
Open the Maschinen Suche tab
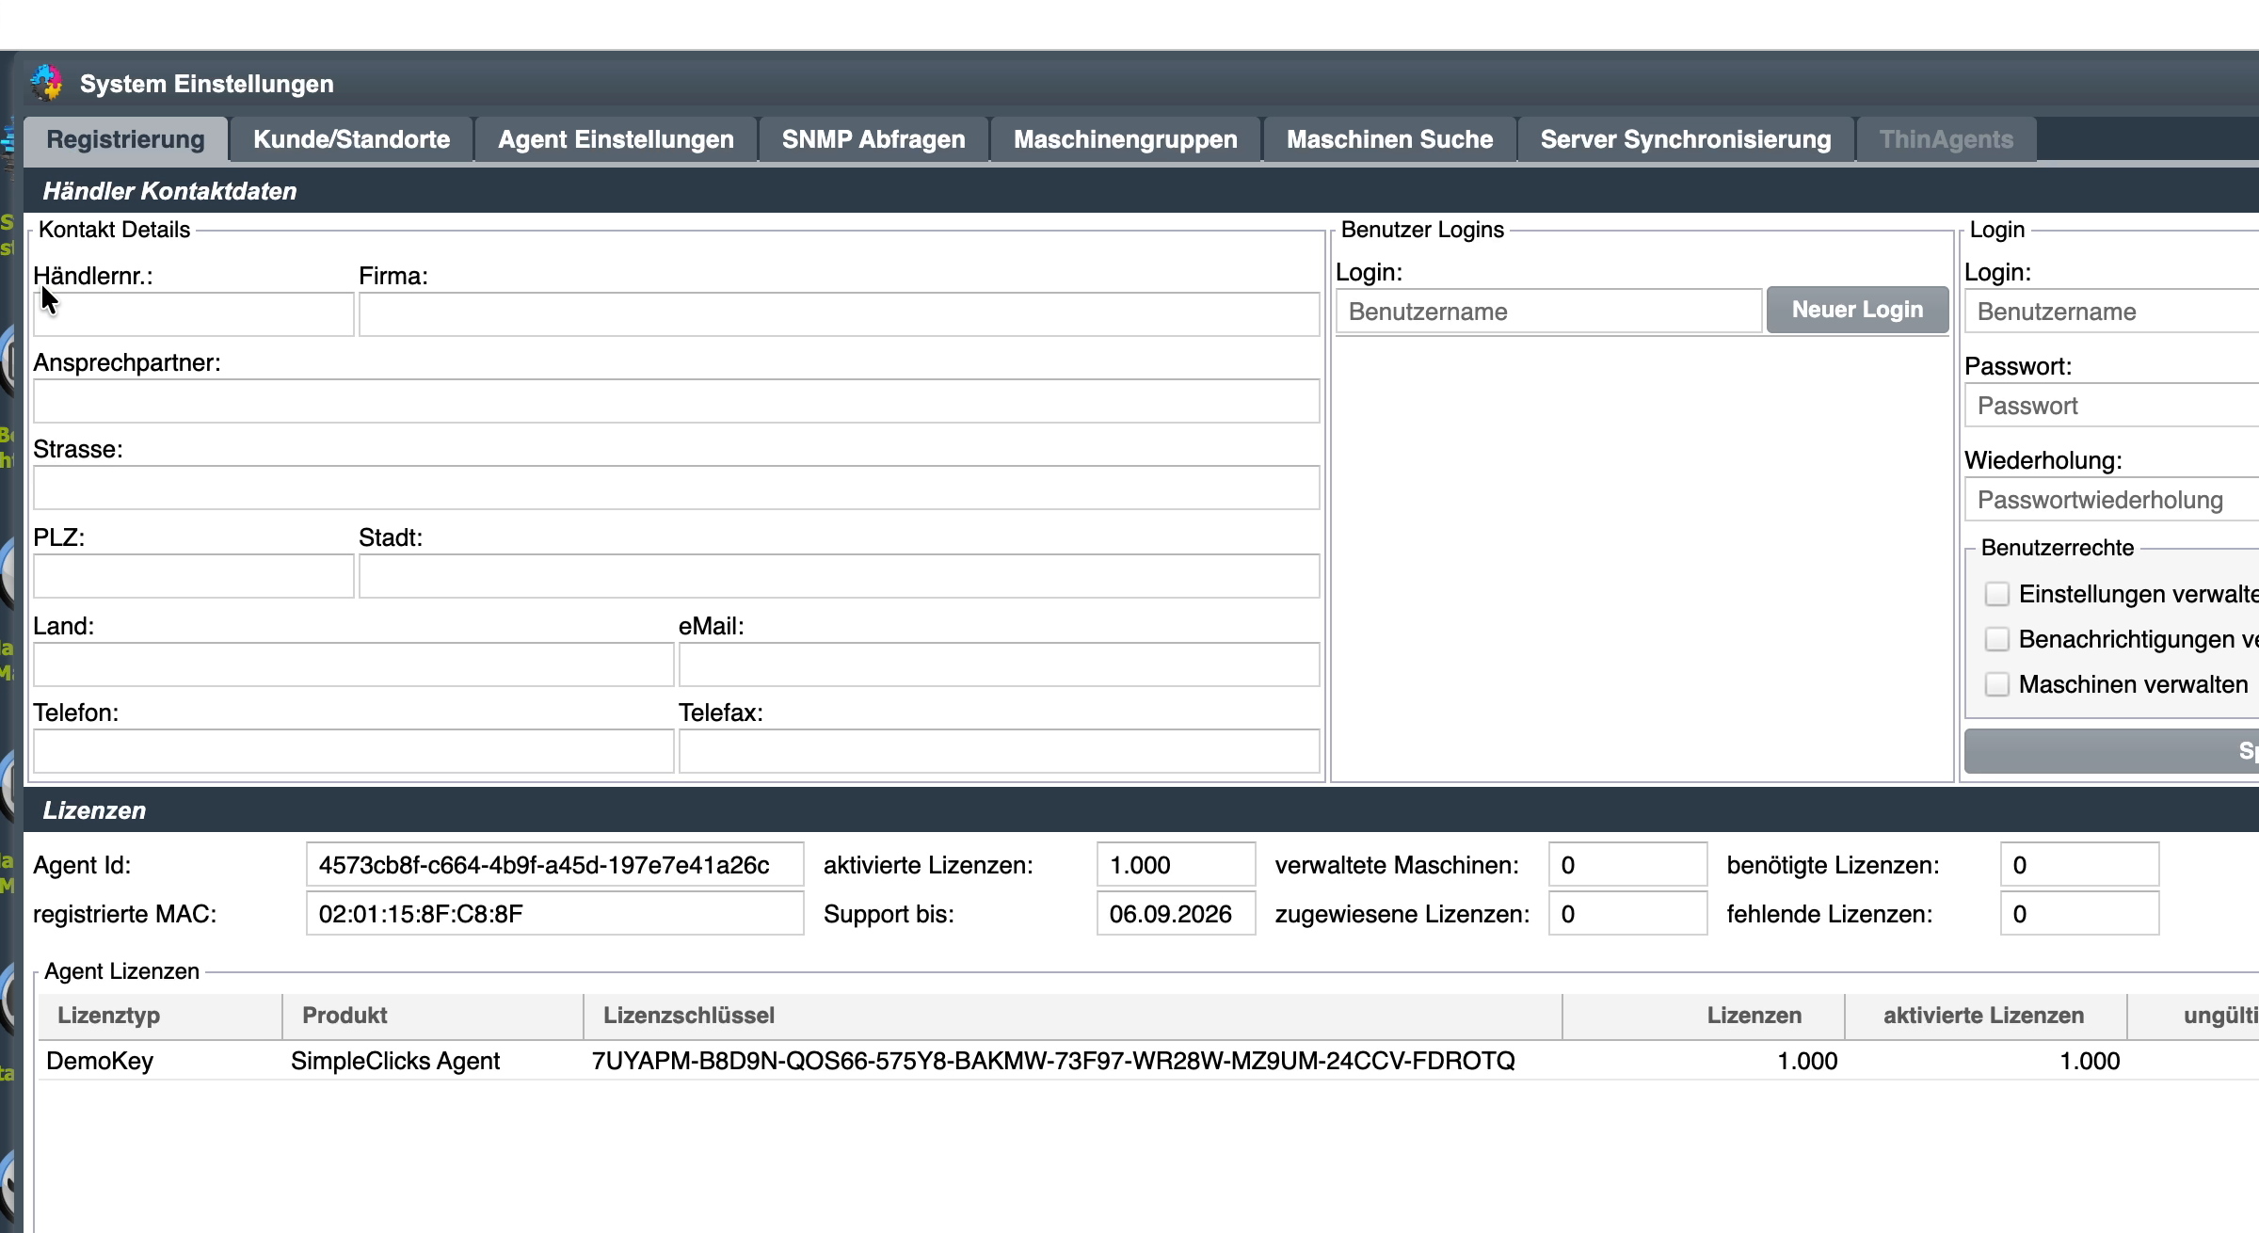point(1389,139)
